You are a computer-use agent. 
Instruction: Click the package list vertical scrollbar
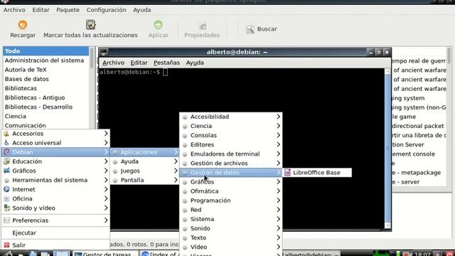point(449,116)
